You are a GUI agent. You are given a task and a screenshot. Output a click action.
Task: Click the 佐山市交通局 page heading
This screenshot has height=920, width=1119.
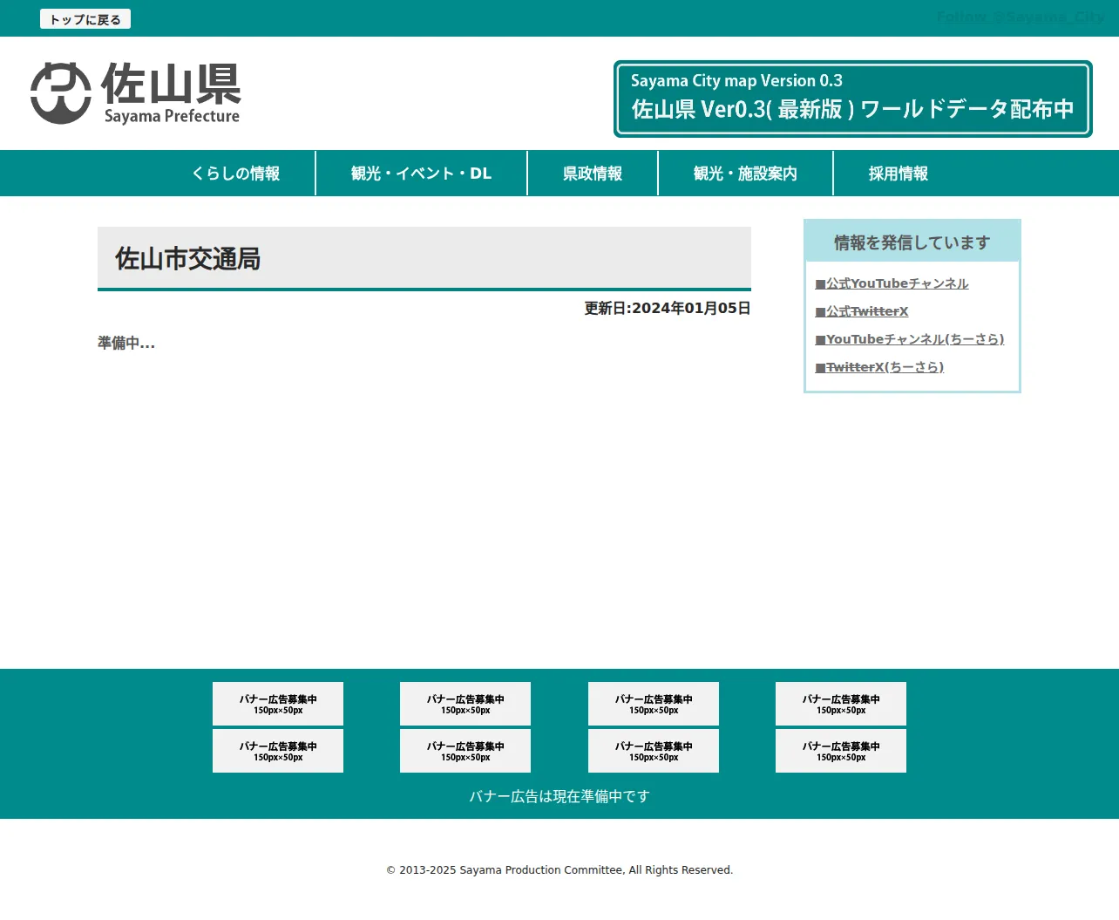(424, 258)
